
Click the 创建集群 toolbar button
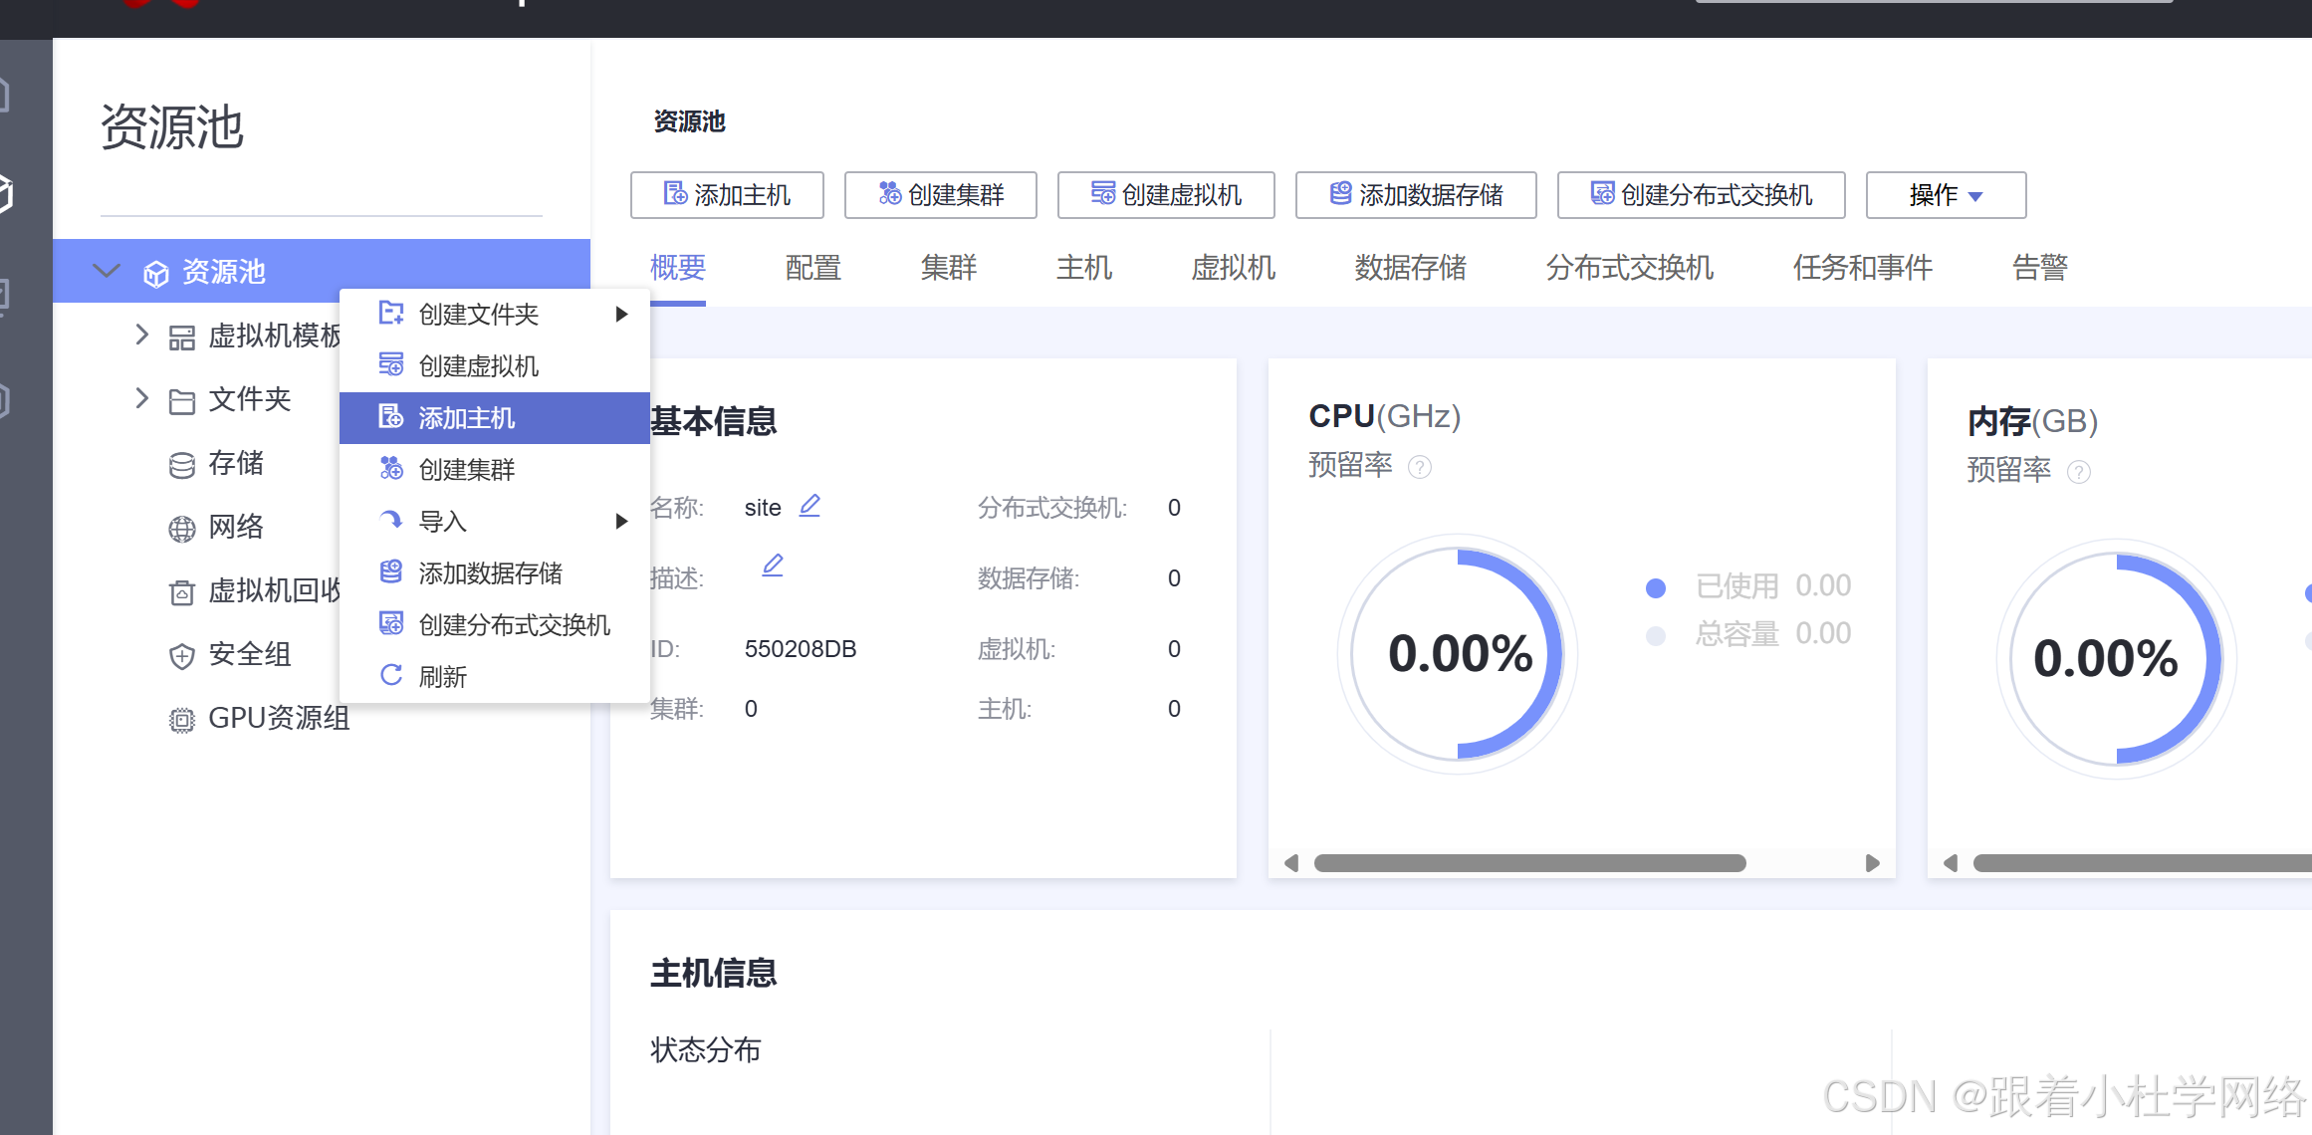click(x=940, y=195)
